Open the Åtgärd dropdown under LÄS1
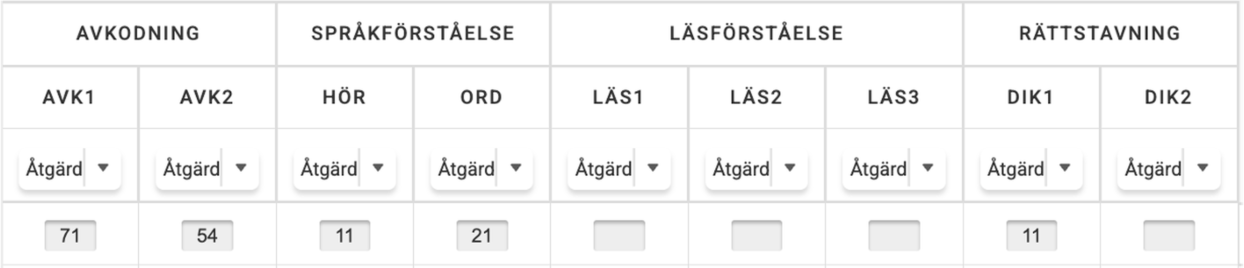This screenshot has height=268, width=1244. click(619, 168)
